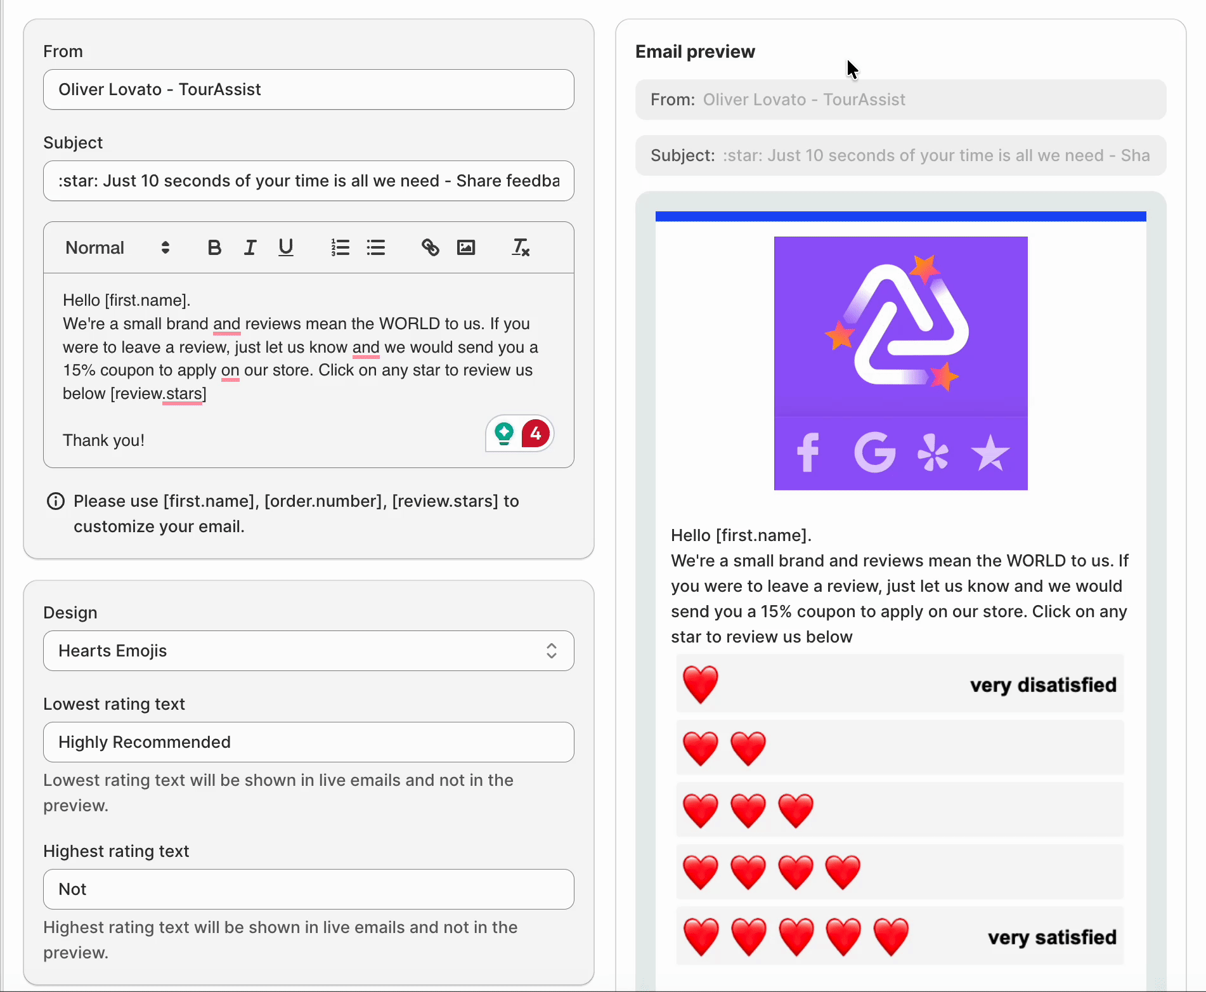Click the red 4 errors badge
The height and width of the screenshot is (992, 1206).
click(536, 434)
